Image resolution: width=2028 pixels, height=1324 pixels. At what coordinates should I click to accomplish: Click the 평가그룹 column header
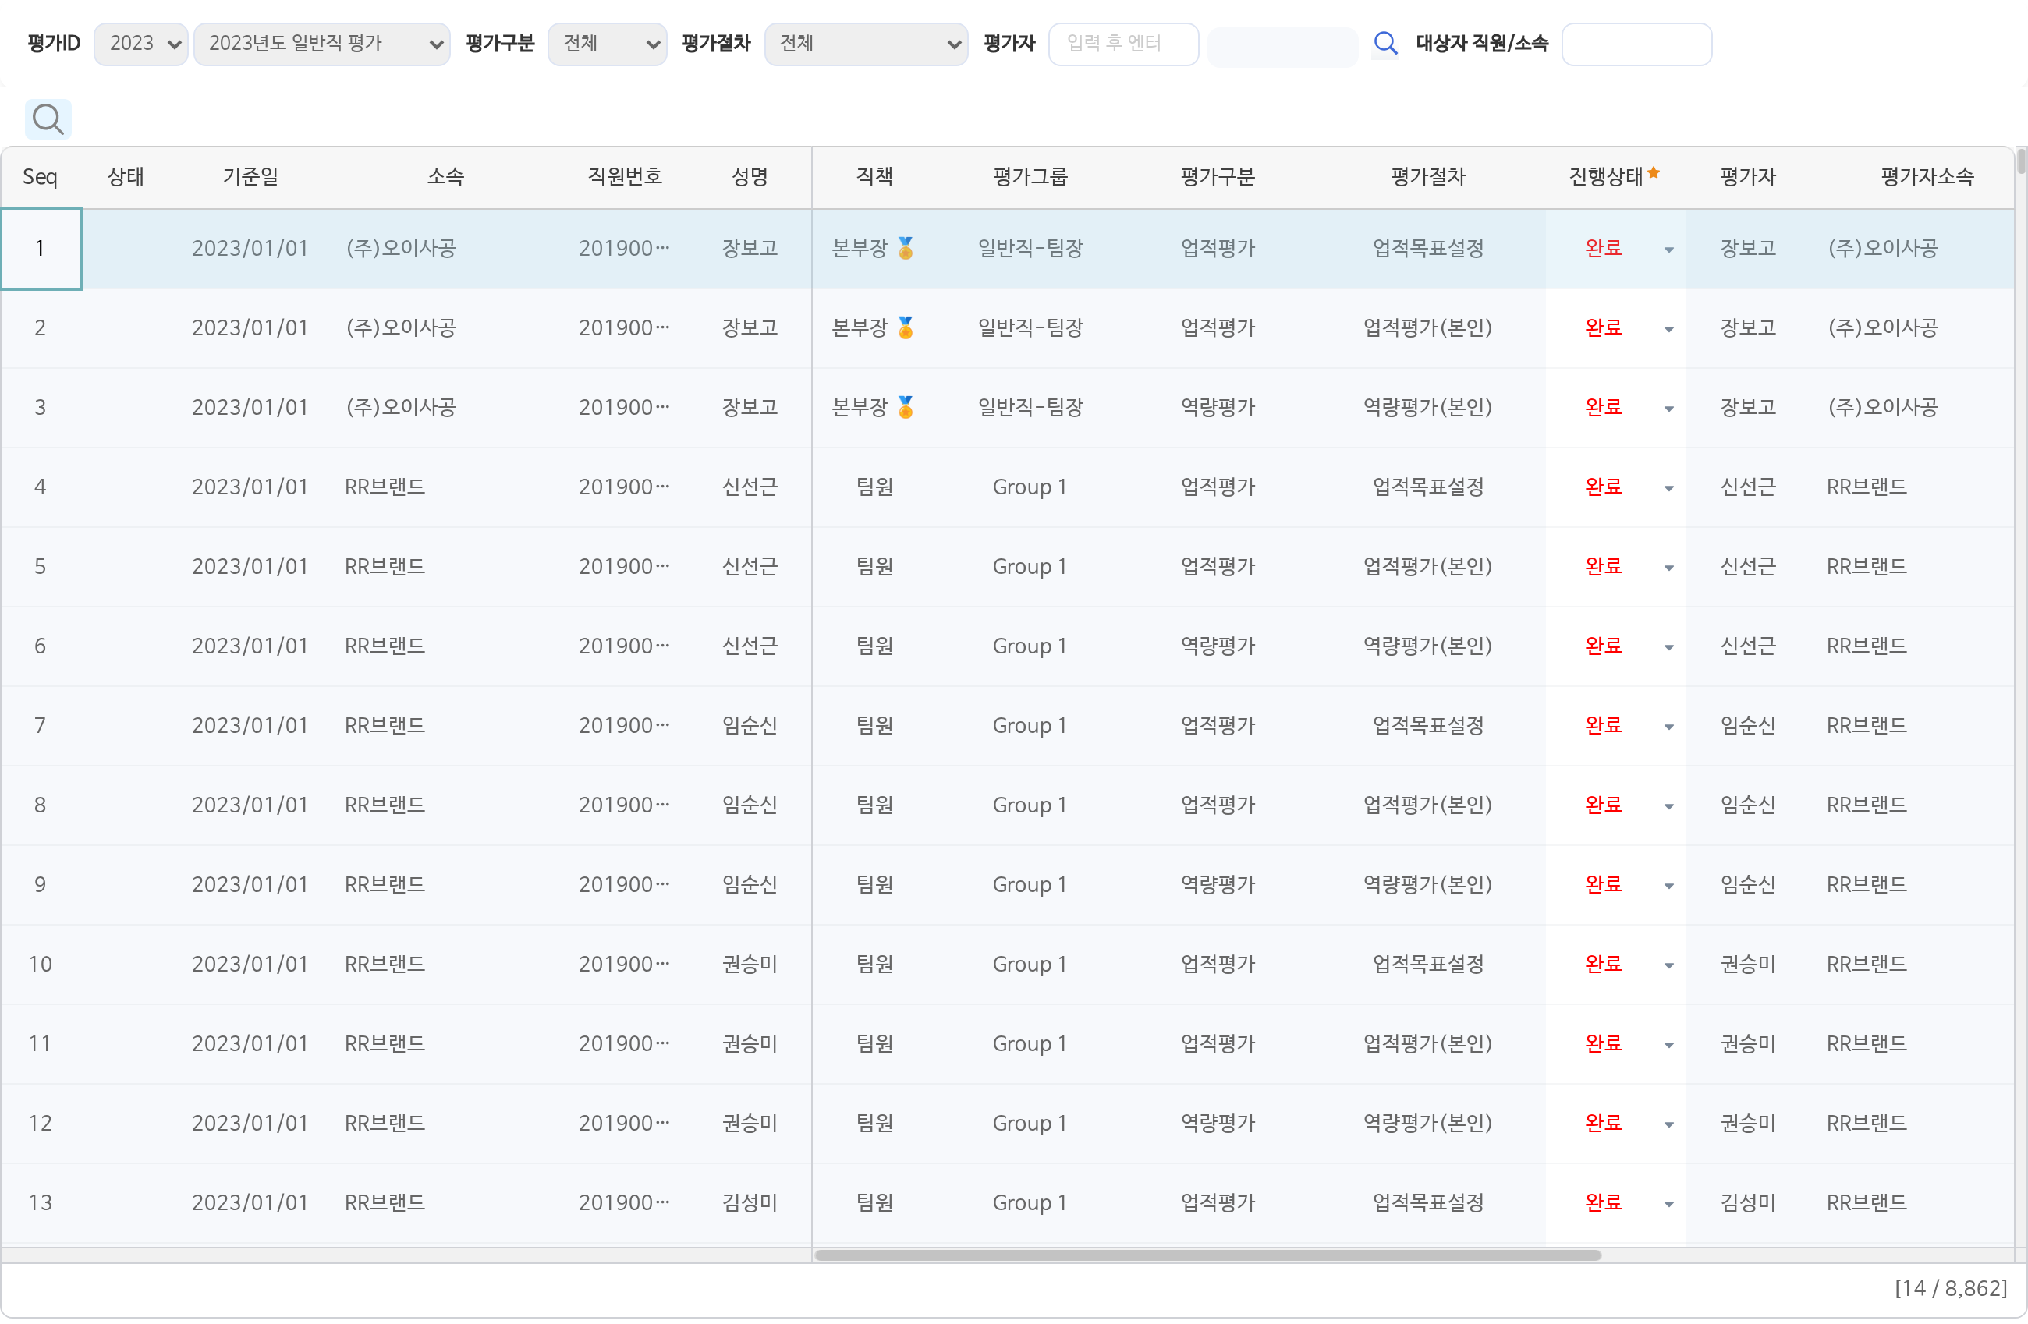(x=1030, y=177)
